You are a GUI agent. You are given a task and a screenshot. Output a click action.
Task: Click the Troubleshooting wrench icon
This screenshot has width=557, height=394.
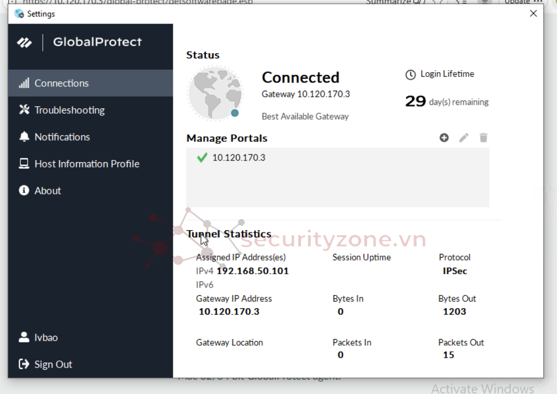point(24,110)
